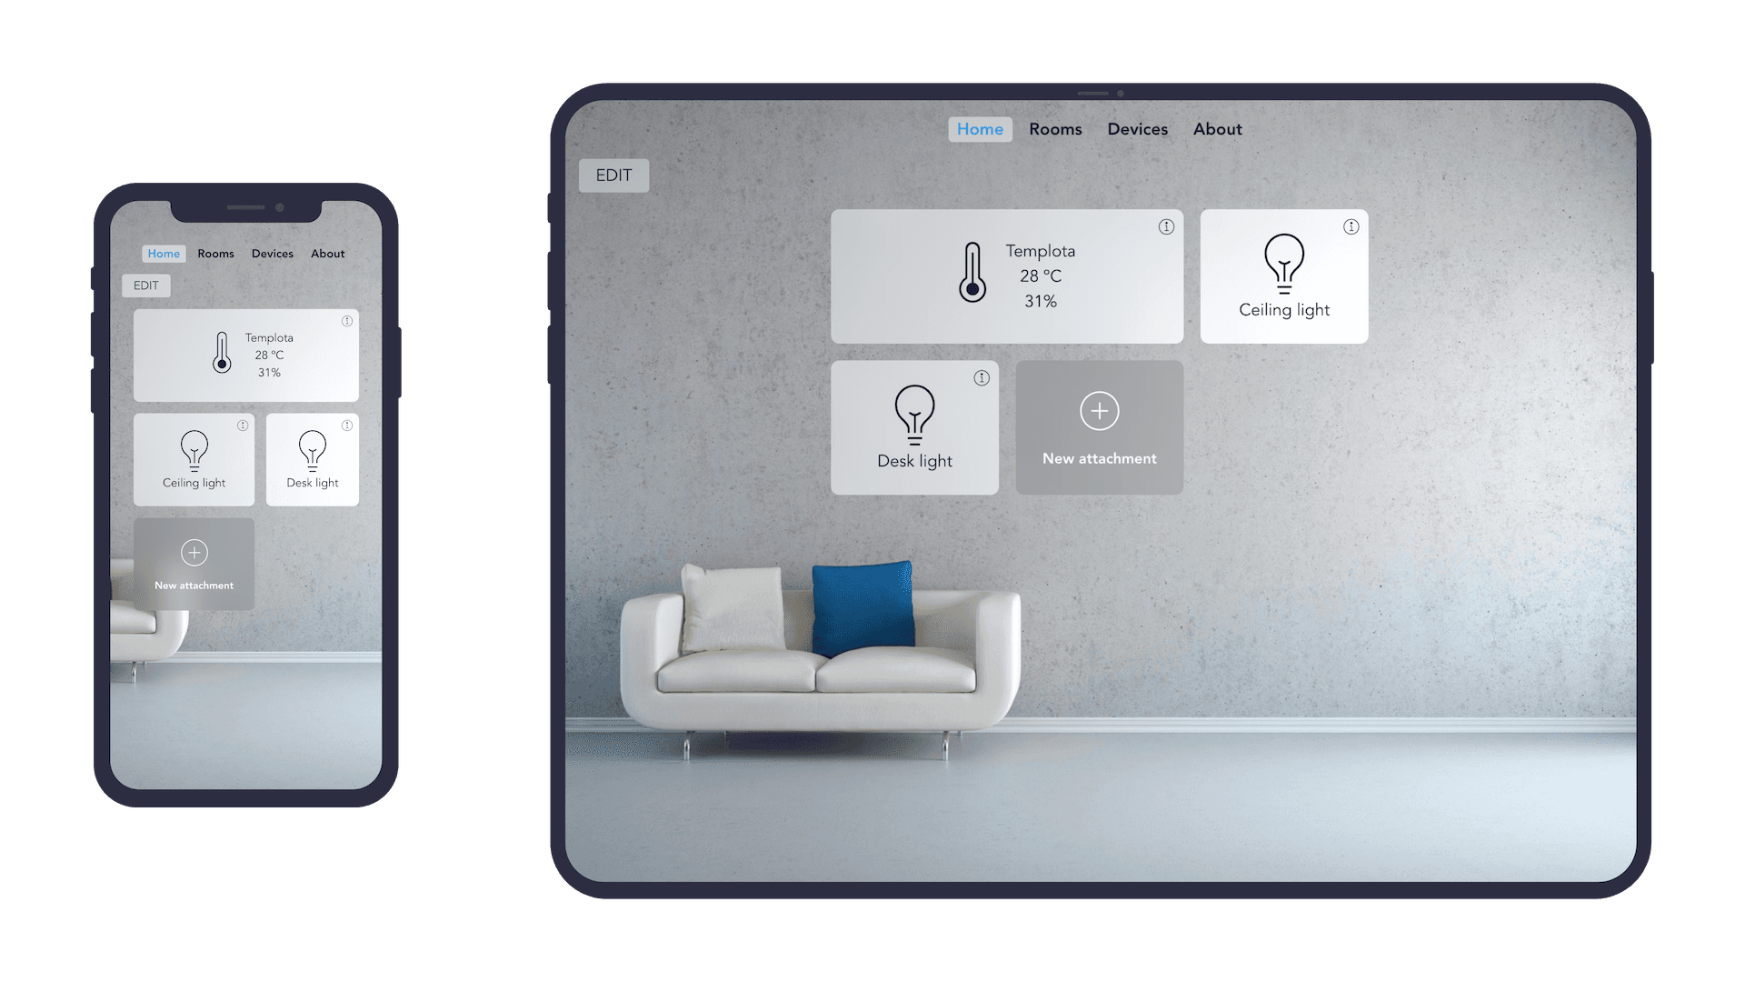Click the New attachment plus icon on tablet
This screenshot has height=982, width=1745.
tap(1099, 411)
